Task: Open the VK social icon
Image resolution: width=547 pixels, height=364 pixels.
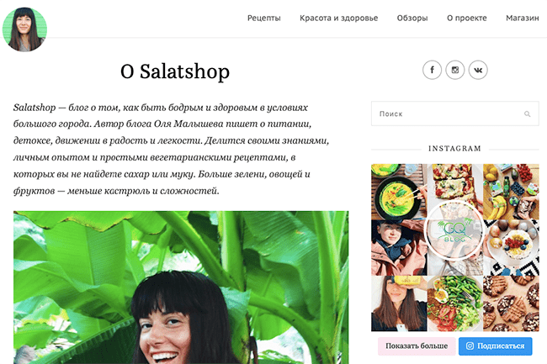Action: (478, 70)
